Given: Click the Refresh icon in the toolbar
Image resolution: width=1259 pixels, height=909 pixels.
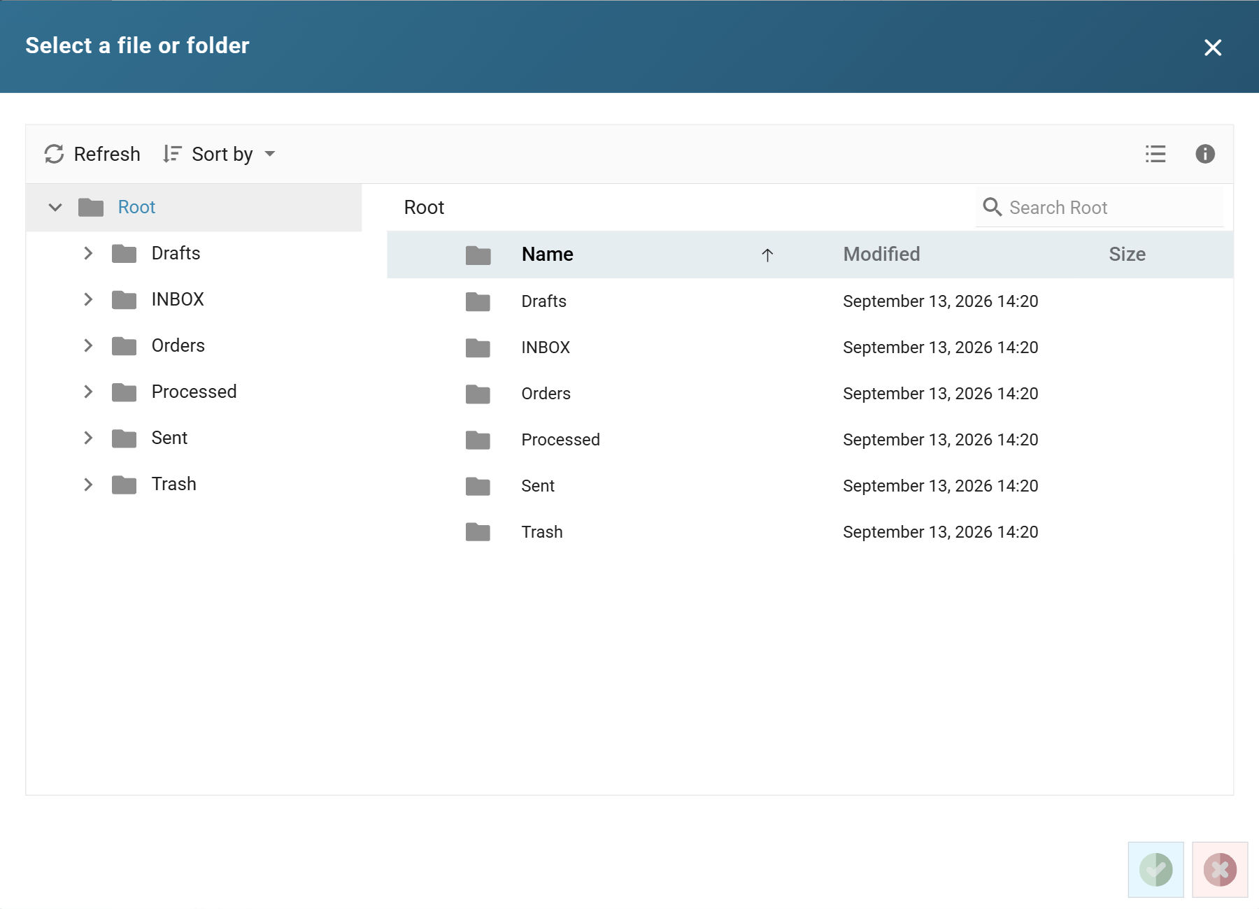Looking at the screenshot, I should [54, 154].
